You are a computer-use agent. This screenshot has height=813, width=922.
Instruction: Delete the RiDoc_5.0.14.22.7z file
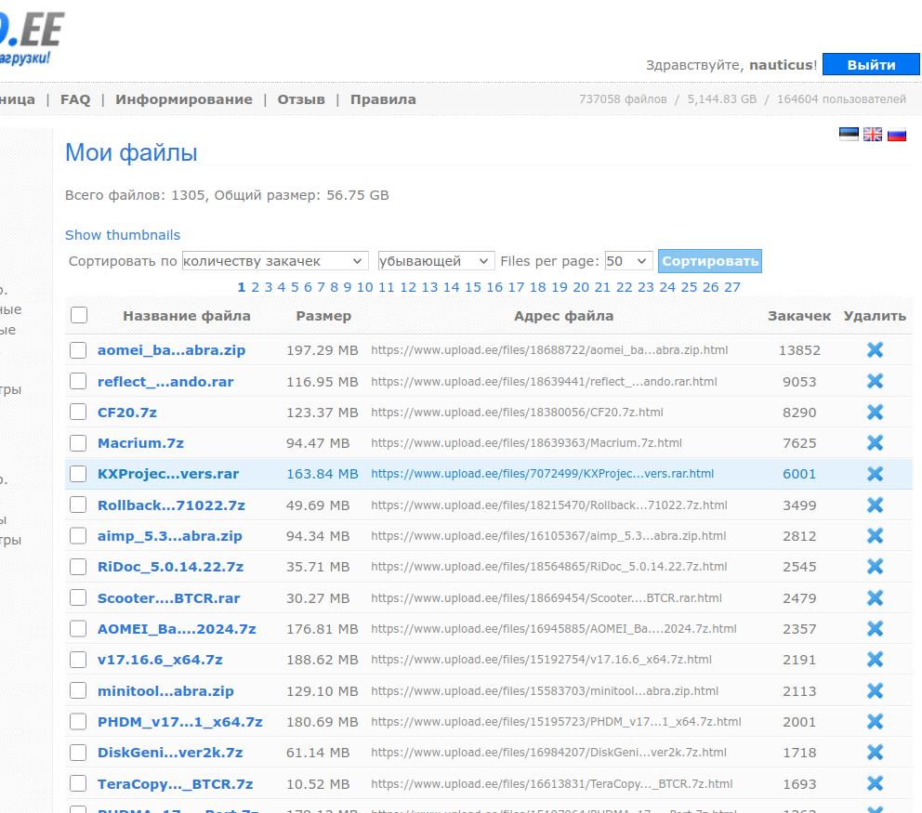coord(875,567)
